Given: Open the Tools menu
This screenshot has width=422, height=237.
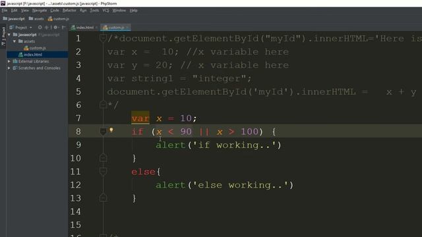Looking at the screenshot, I should 94,11.
